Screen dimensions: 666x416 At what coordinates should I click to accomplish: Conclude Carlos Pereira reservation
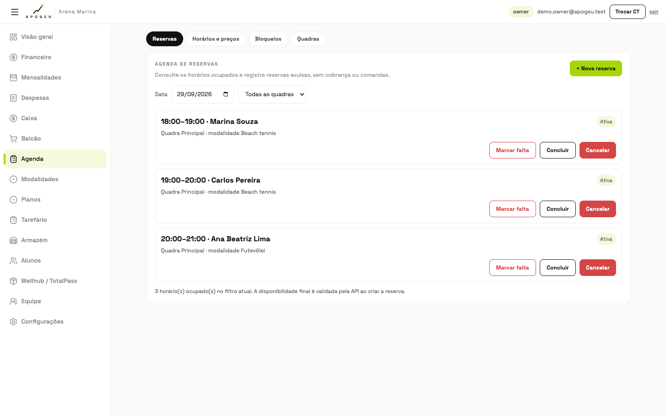click(x=558, y=209)
